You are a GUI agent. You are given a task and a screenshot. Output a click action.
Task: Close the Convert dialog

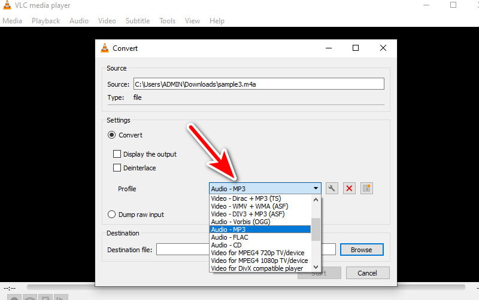point(383,48)
